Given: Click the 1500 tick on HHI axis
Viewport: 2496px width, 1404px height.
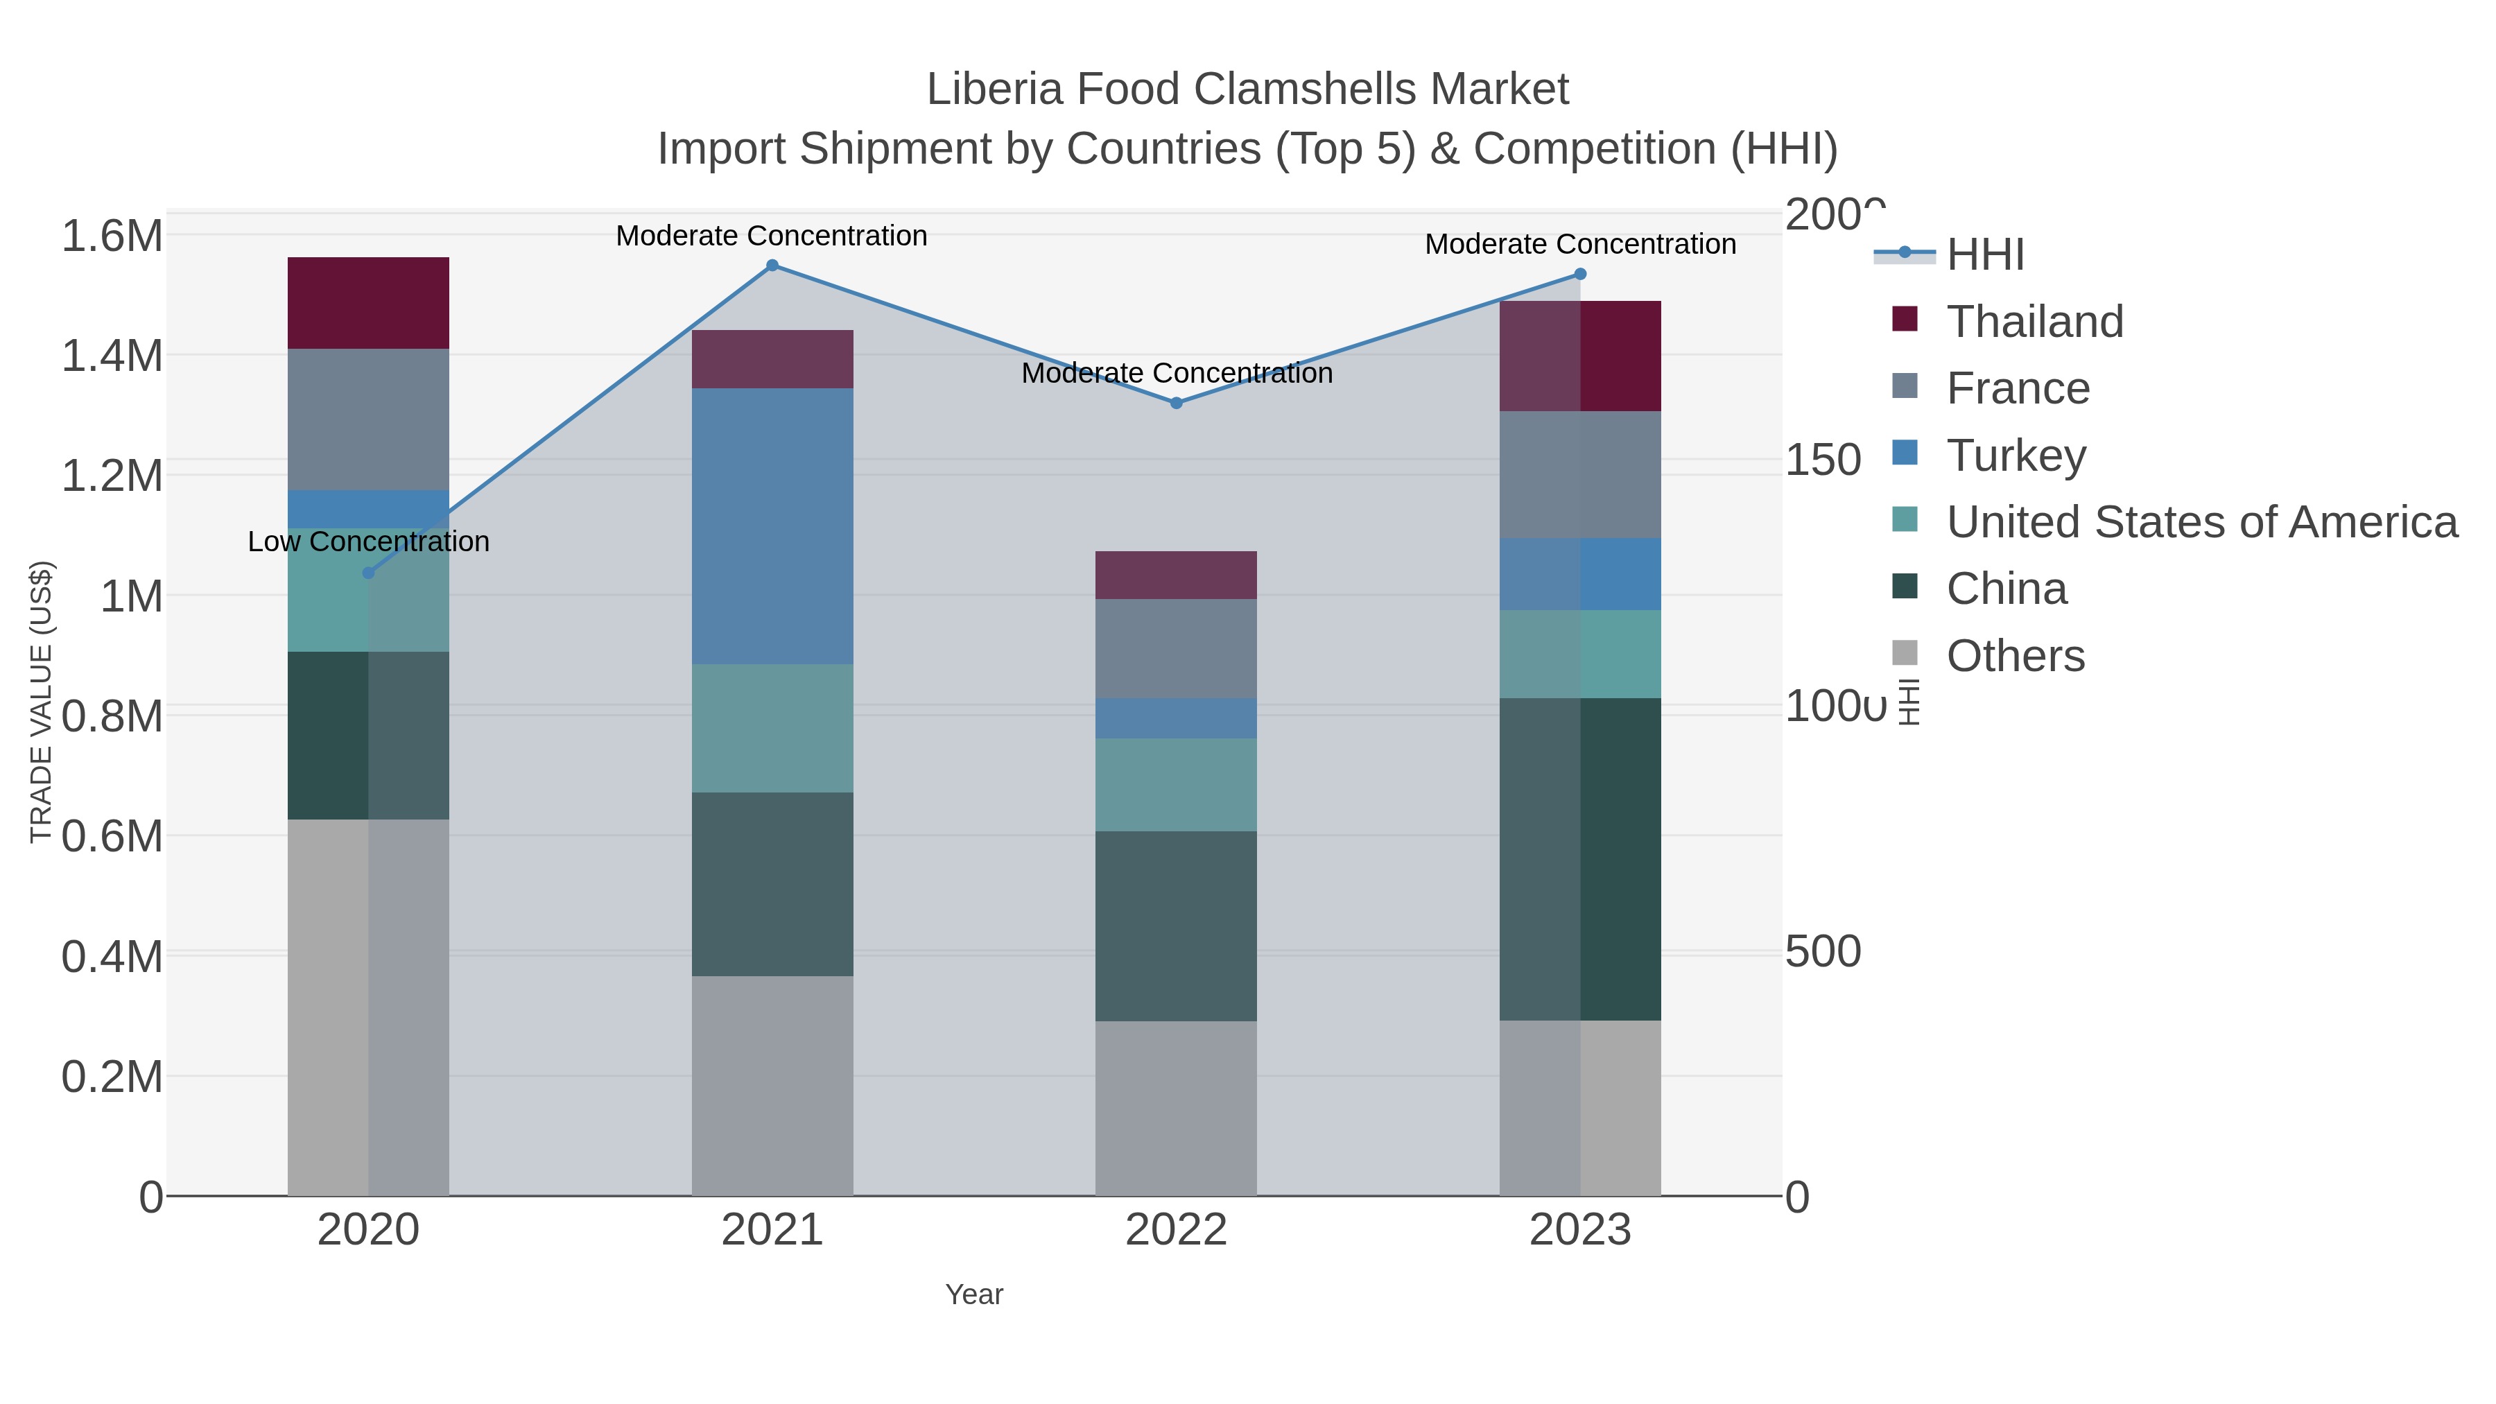Looking at the screenshot, I should pyautogui.click(x=1823, y=460).
